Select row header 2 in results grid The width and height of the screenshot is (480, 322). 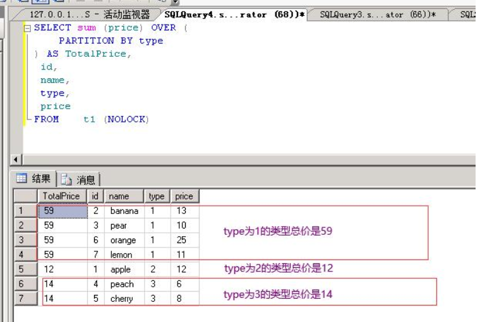(x=26, y=225)
